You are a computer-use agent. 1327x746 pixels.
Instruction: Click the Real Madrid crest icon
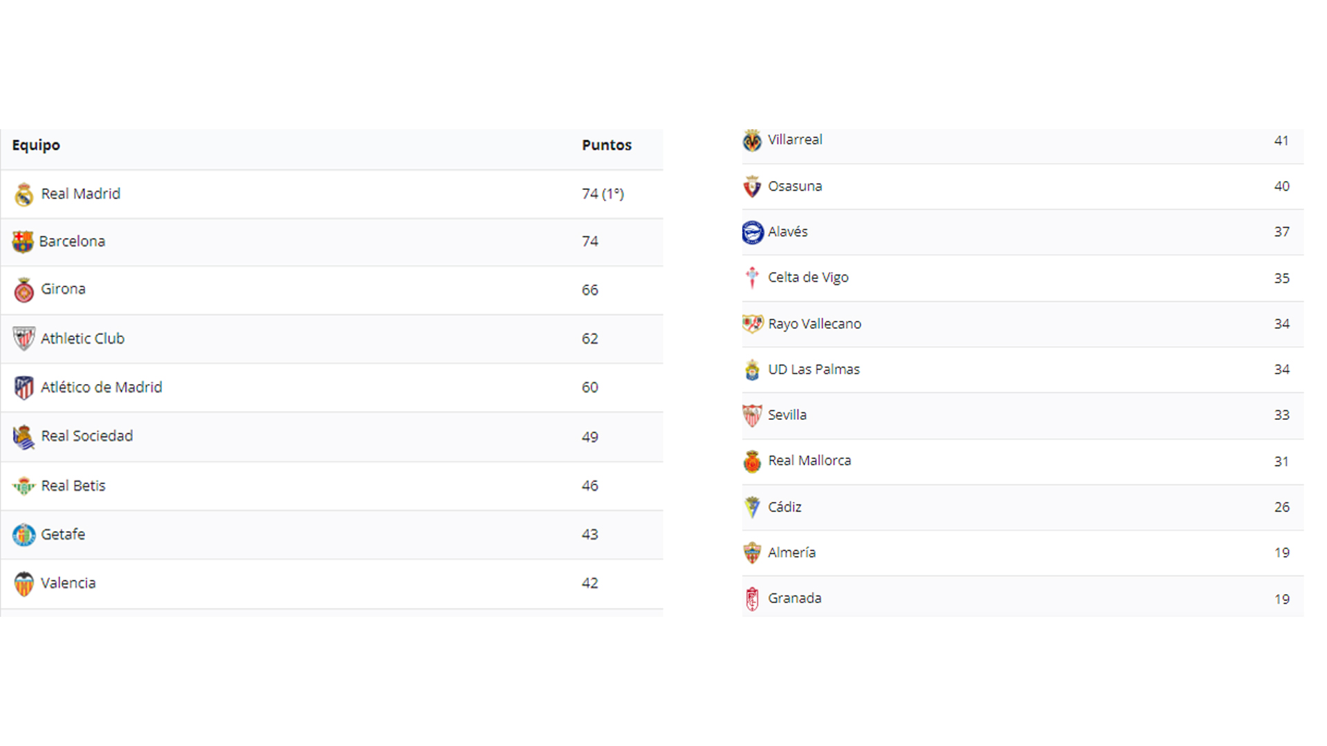(24, 195)
